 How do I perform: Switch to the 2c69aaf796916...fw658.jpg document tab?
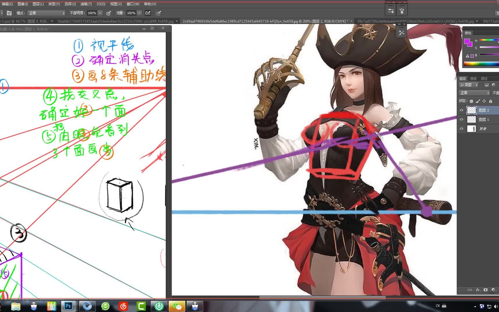tap(265, 21)
